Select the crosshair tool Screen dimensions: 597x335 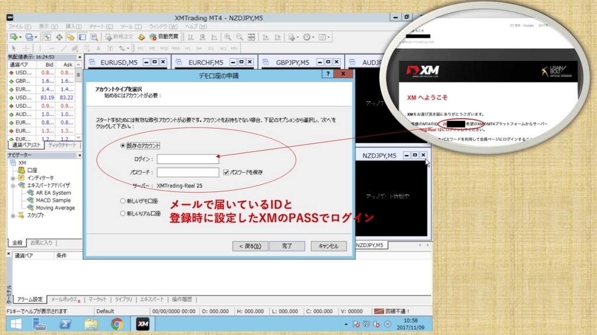[26, 48]
